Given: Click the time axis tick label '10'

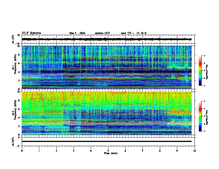Looking at the screenshot, I should [x=194, y=151].
